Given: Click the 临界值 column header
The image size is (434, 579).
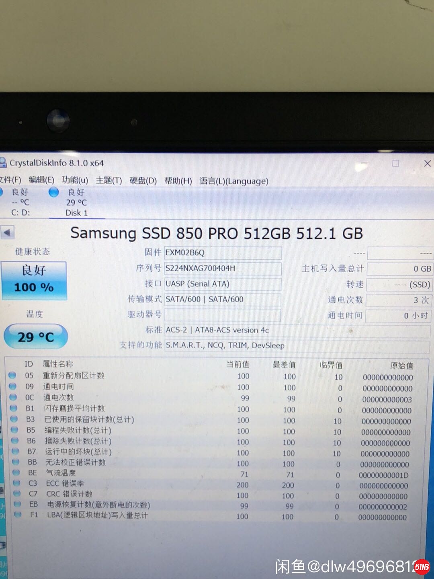Looking at the screenshot, I should (x=331, y=365).
